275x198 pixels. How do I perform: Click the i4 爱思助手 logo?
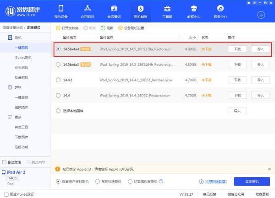coord(23,11)
